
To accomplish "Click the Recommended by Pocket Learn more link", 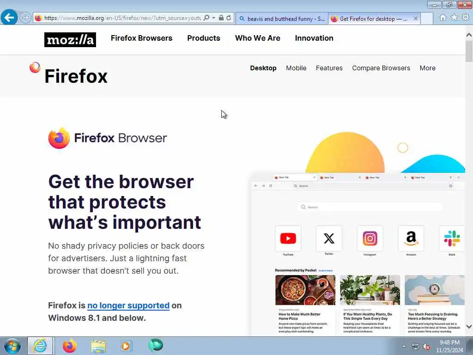I will coord(326,270).
